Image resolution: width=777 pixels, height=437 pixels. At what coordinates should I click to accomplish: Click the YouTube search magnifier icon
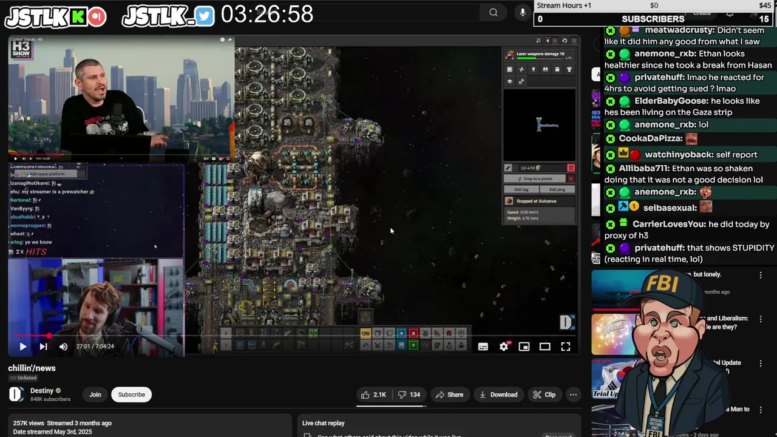tap(494, 12)
